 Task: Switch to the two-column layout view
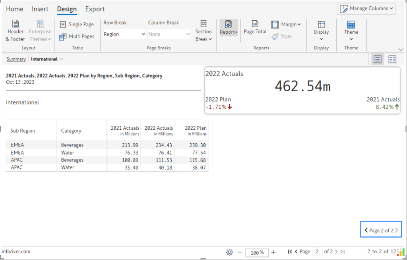[392, 59]
